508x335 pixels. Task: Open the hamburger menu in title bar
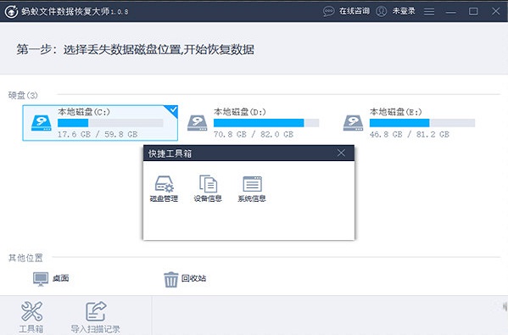tap(429, 12)
